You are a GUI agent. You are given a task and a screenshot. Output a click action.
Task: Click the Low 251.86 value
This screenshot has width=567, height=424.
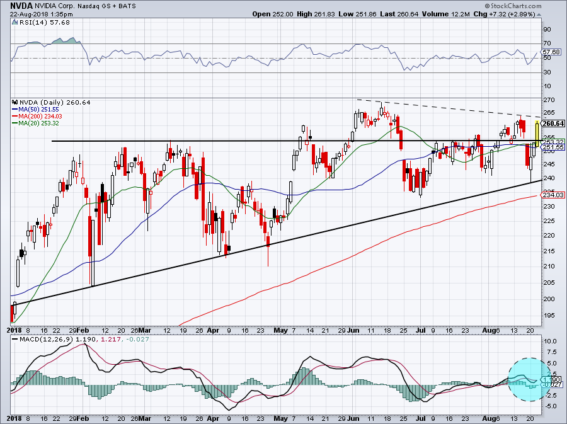click(357, 14)
